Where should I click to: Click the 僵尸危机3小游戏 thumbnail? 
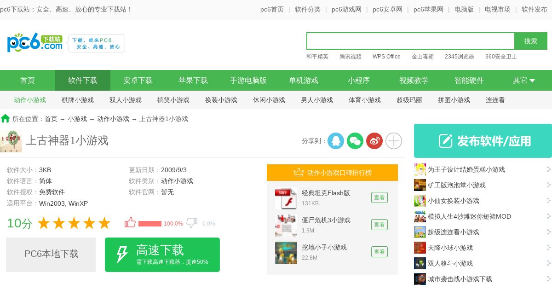click(x=286, y=226)
